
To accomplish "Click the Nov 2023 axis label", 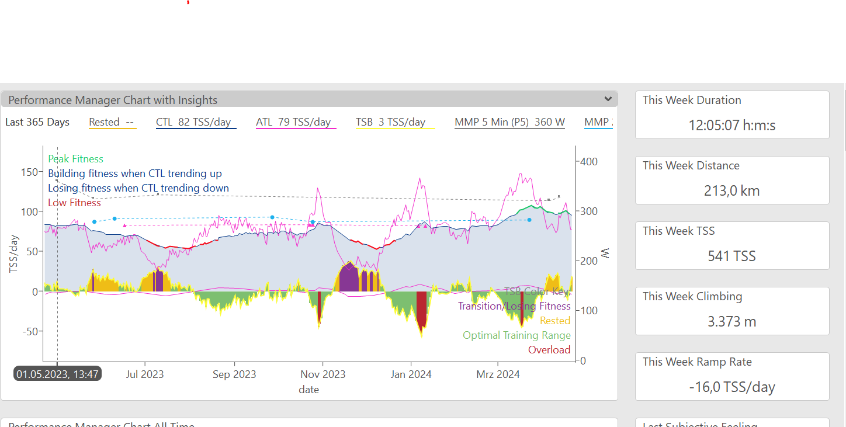I will (x=324, y=374).
